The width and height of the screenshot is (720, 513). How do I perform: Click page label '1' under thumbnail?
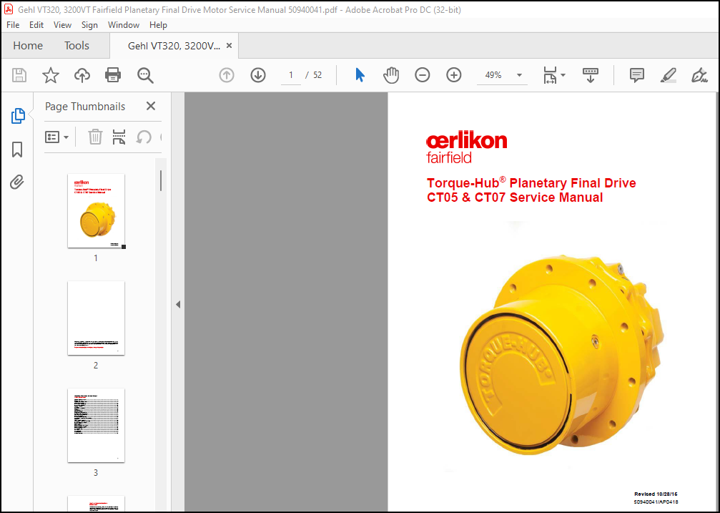pyautogui.click(x=96, y=258)
